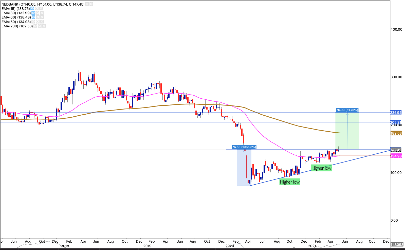Select the brown 182.53 EMA price tag
The height and width of the screenshot is (250, 405).
point(396,133)
